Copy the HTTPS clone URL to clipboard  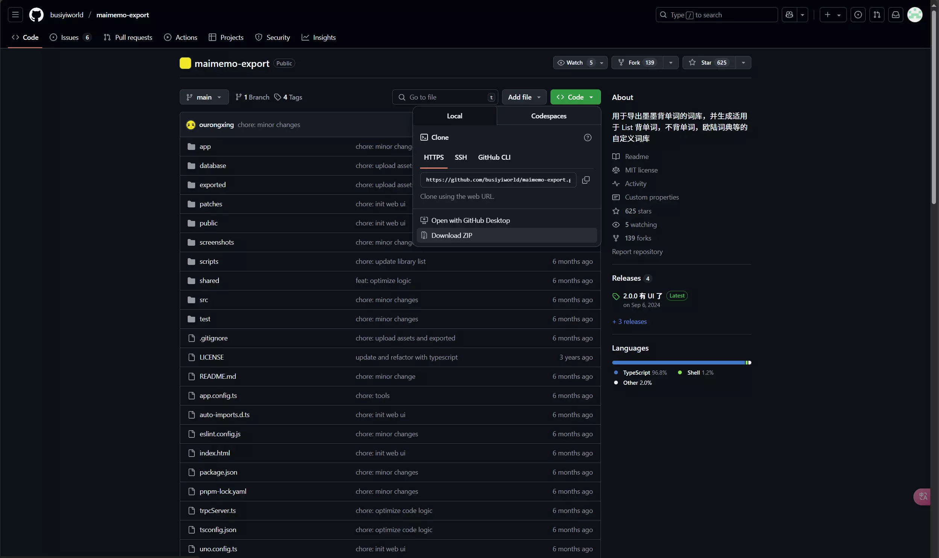click(586, 180)
